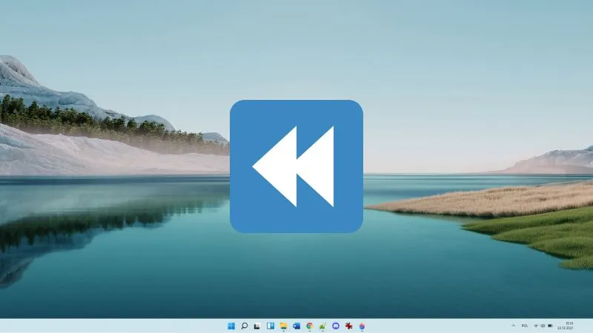
Task: Change the POL keyboard language indicator
Action: coord(525,326)
